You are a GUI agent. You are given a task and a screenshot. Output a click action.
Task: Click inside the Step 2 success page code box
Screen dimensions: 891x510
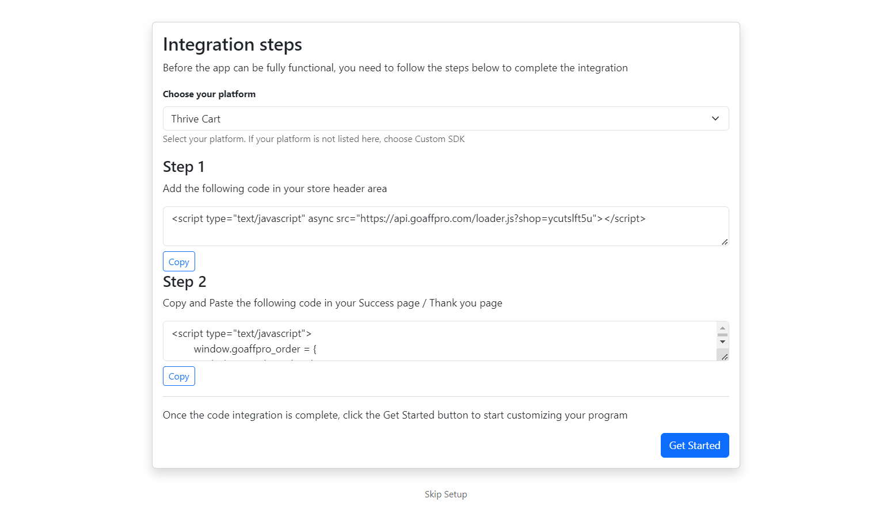pyautogui.click(x=437, y=341)
